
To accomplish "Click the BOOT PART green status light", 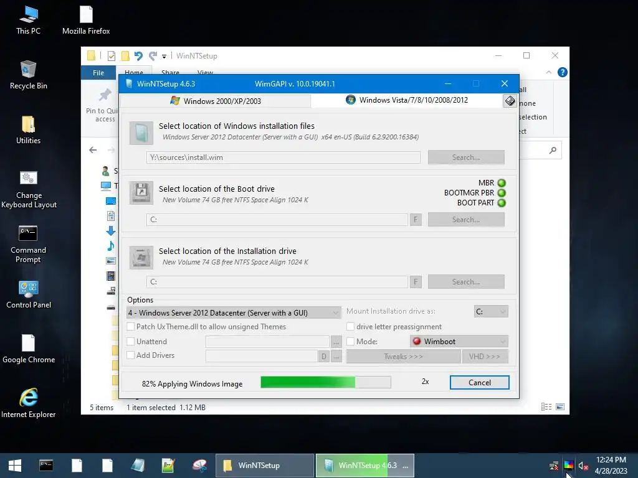I will tap(502, 203).
